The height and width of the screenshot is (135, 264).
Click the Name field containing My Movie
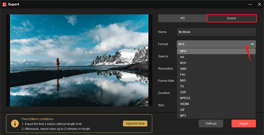tap(216, 32)
